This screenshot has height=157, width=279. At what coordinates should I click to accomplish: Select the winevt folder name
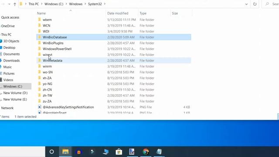48,55
